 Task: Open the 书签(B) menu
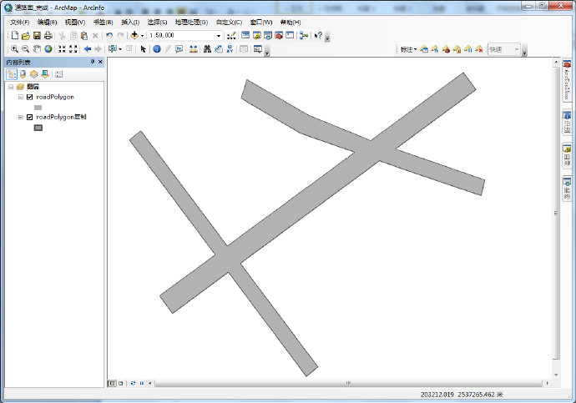(103, 23)
